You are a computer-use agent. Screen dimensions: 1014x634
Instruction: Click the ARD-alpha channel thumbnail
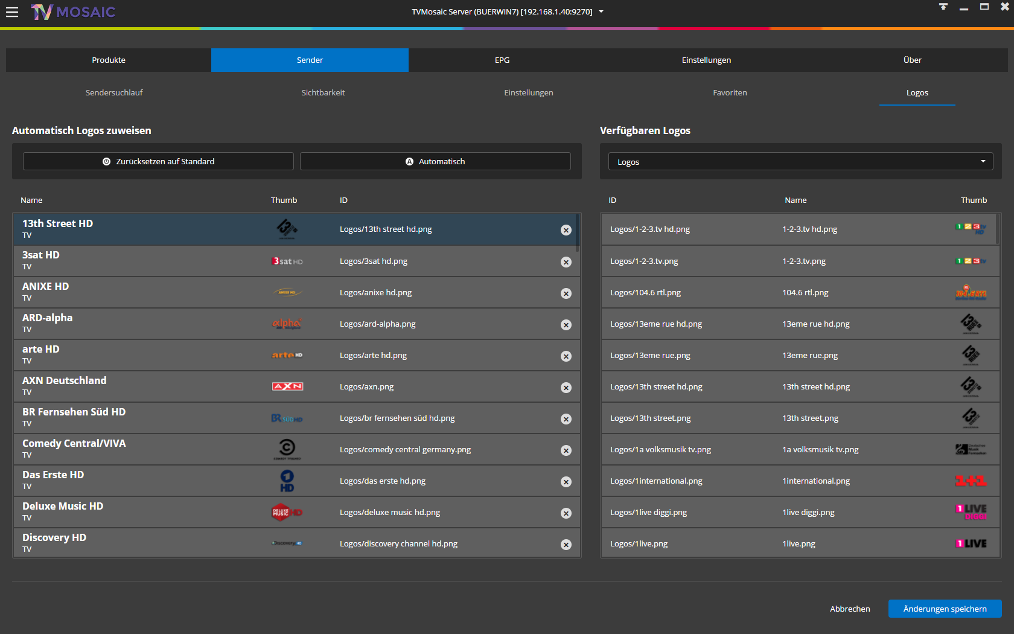point(287,324)
